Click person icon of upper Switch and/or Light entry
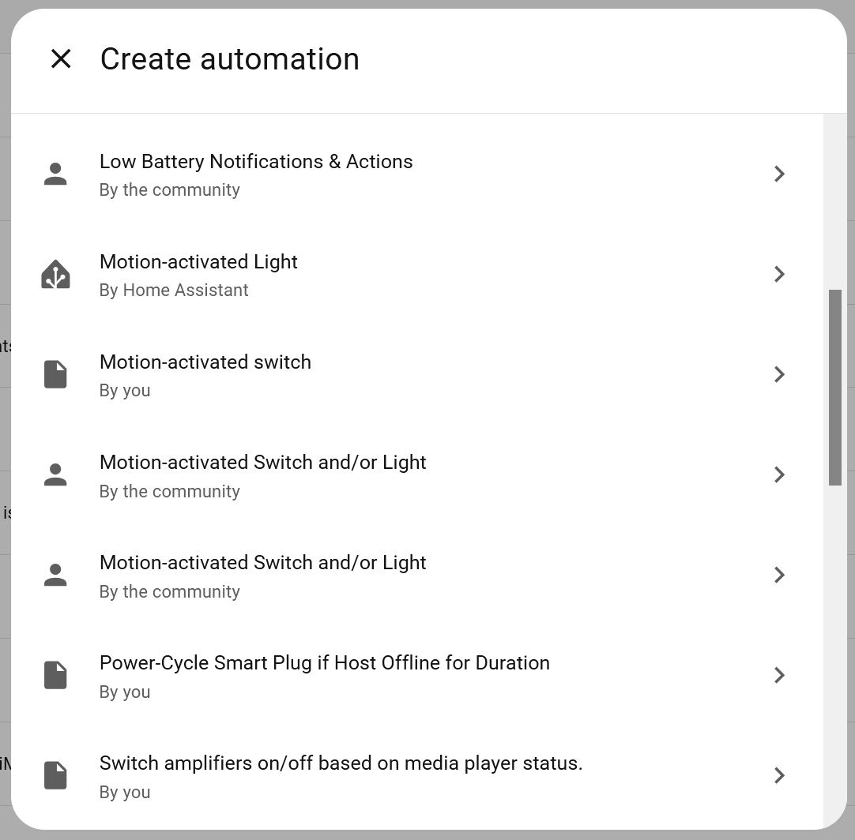The width and height of the screenshot is (855, 840). click(x=55, y=474)
